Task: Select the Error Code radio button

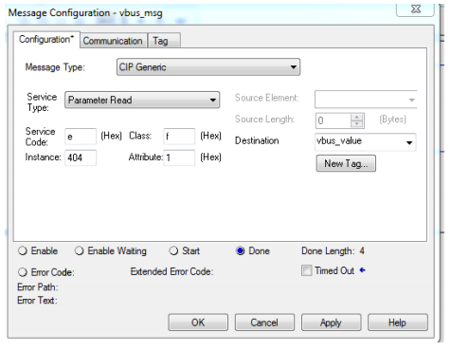Action: tap(23, 272)
